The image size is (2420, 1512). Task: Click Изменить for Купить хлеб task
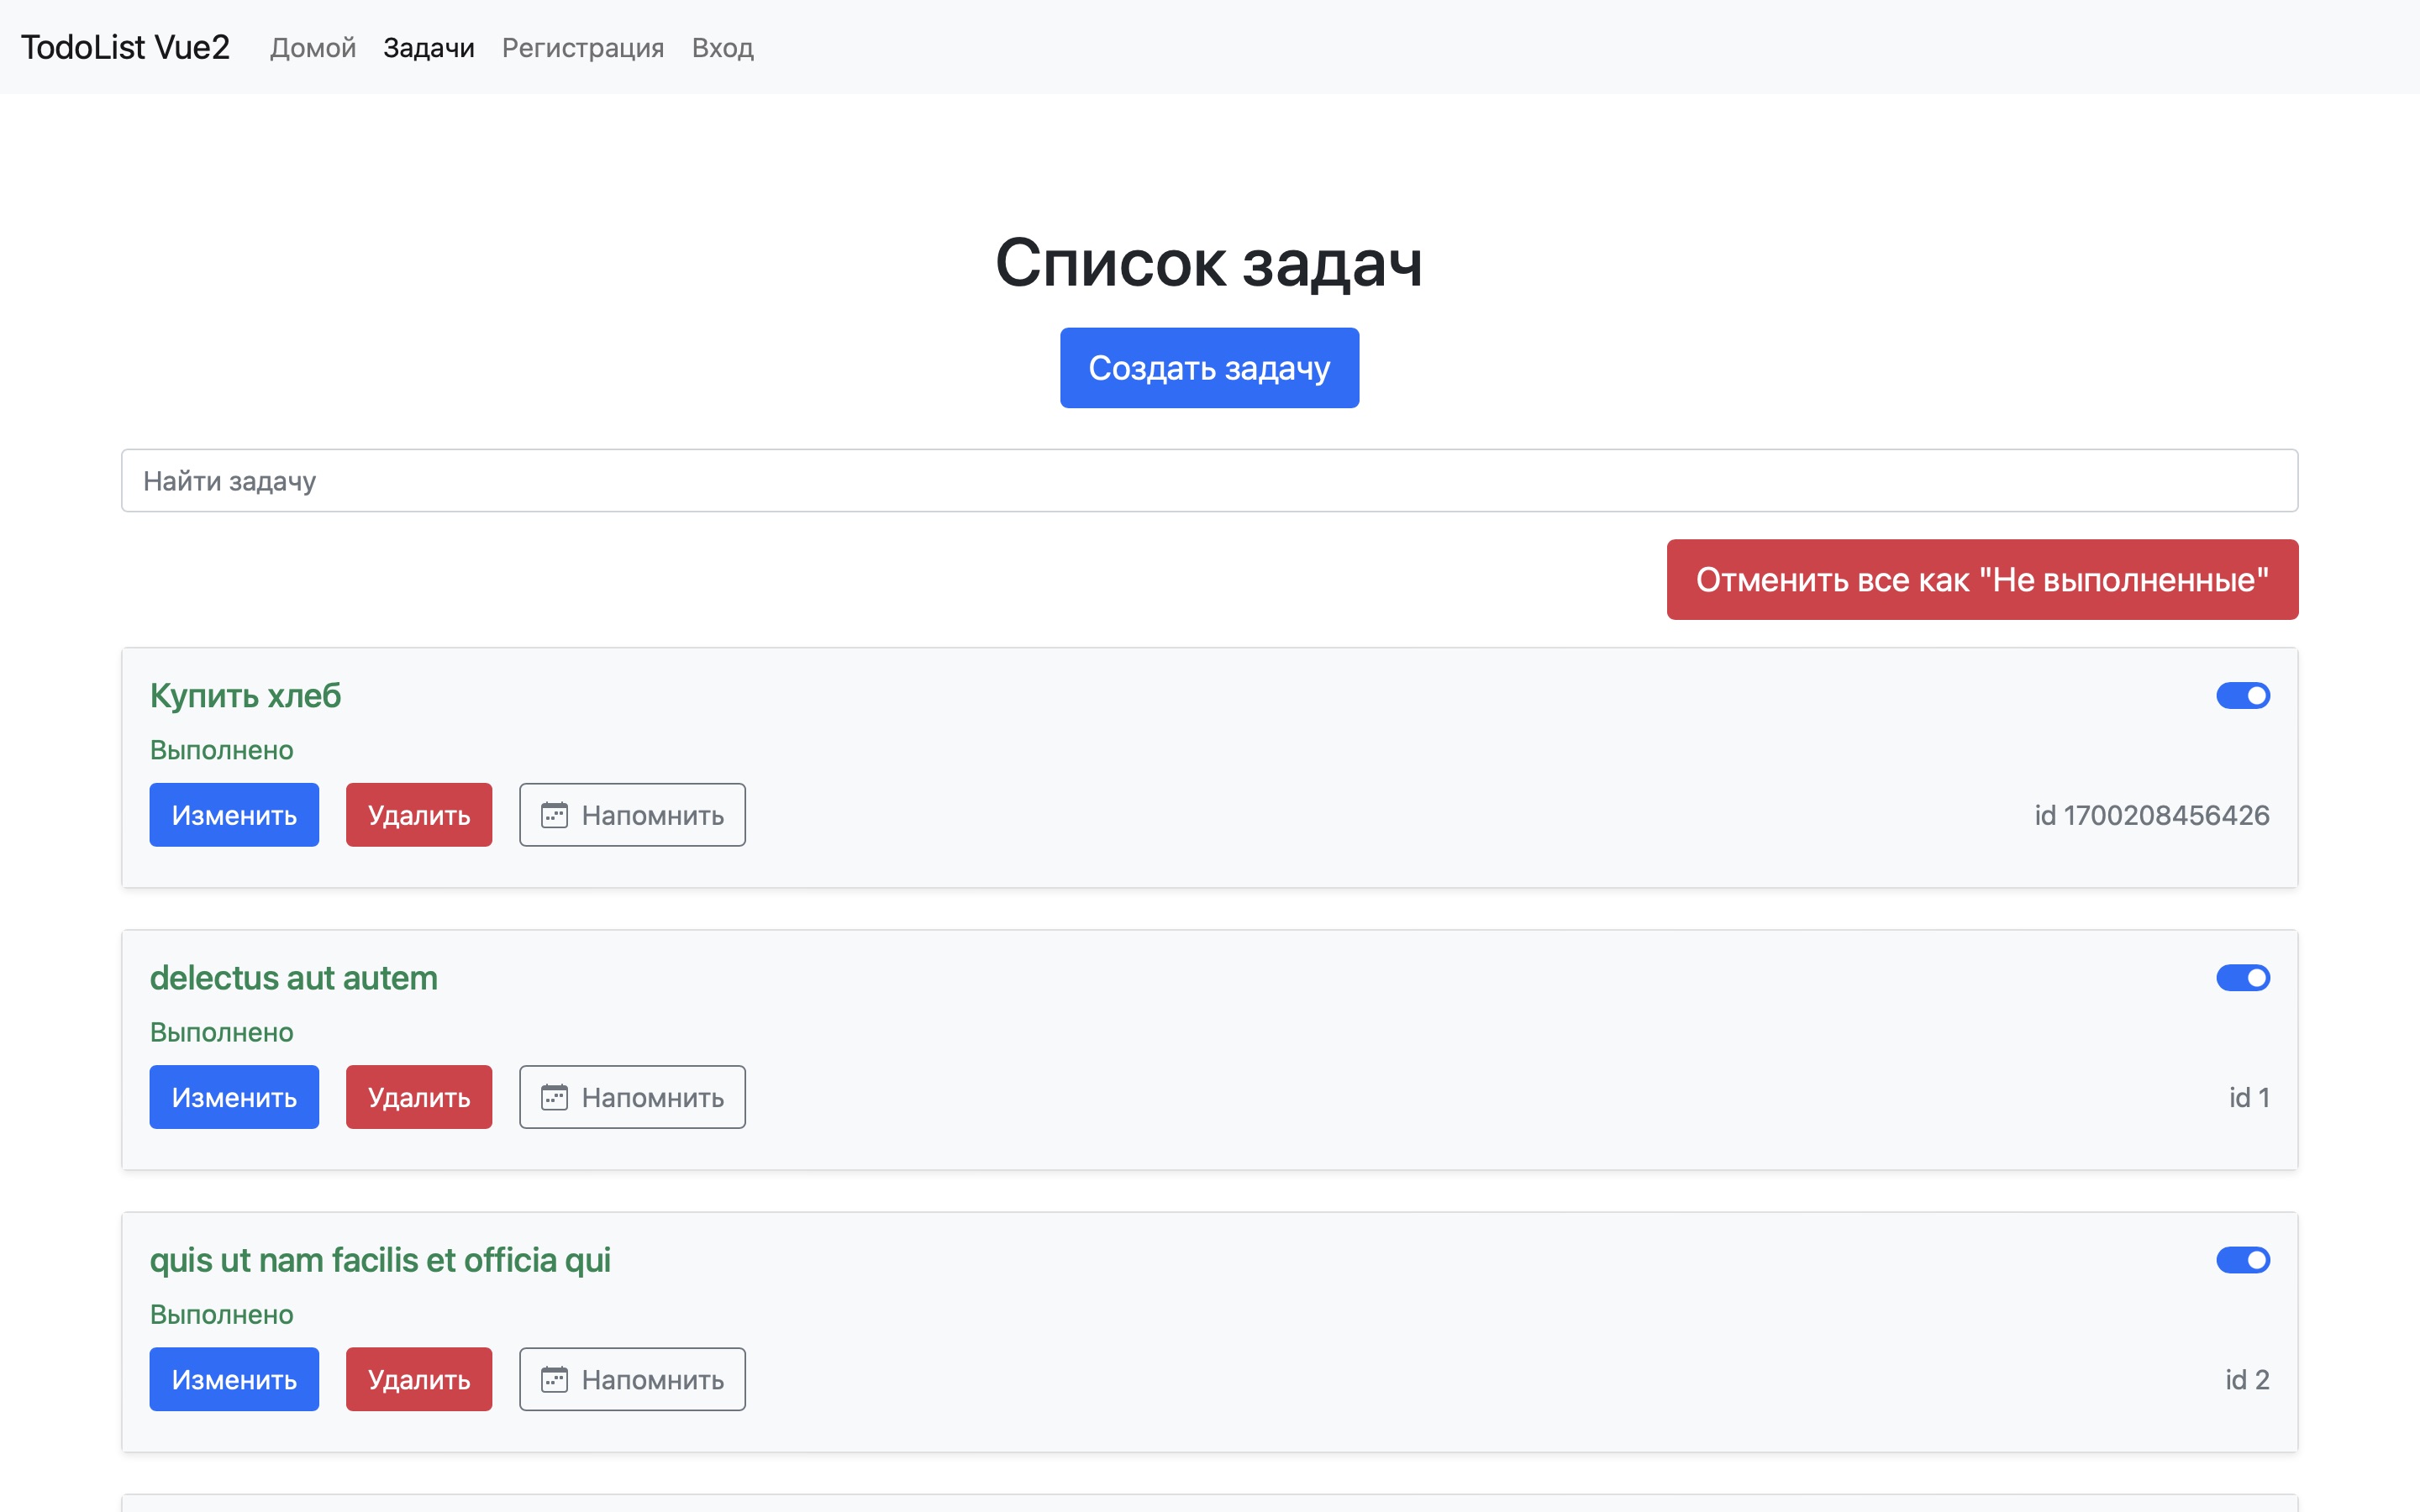(234, 815)
